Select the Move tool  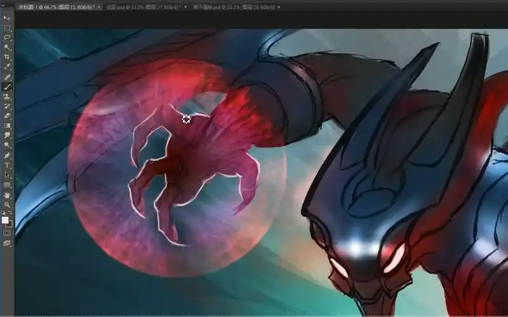click(x=7, y=18)
